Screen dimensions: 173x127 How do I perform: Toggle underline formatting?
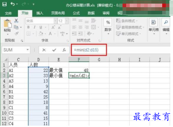(41, 27)
